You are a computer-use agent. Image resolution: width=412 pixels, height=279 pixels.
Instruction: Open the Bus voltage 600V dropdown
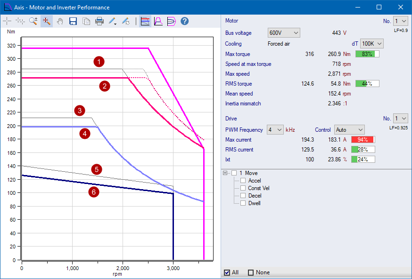284,33
